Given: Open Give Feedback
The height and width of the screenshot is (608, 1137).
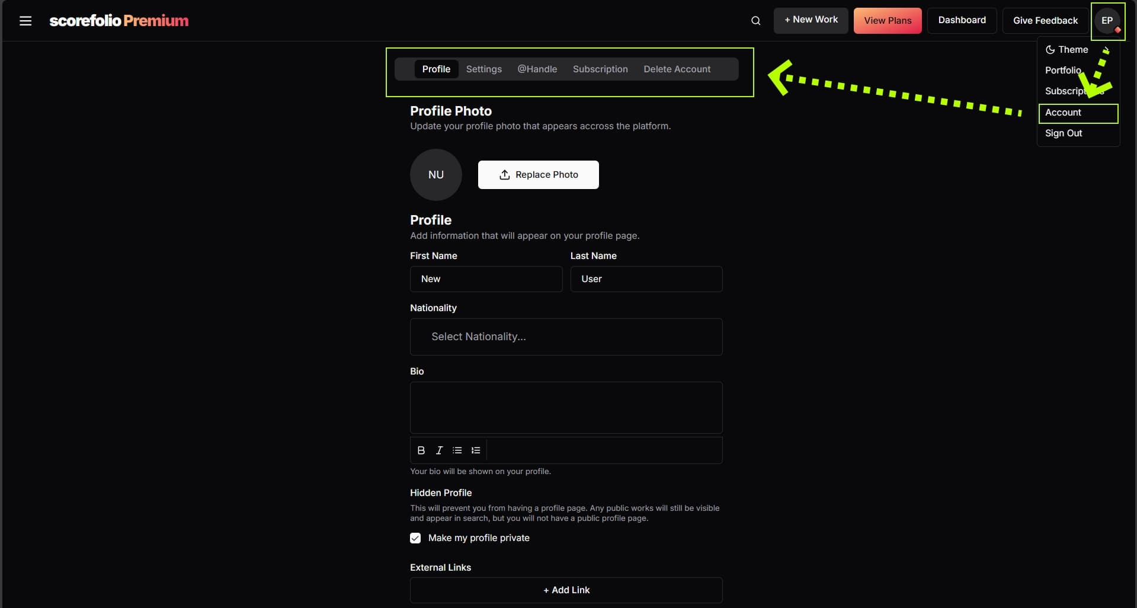Looking at the screenshot, I should pos(1045,21).
